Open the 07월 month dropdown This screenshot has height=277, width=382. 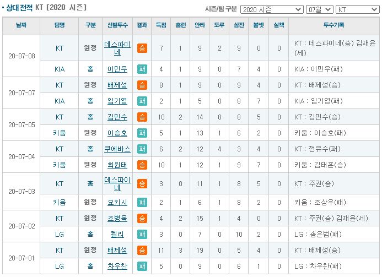tap(319, 9)
